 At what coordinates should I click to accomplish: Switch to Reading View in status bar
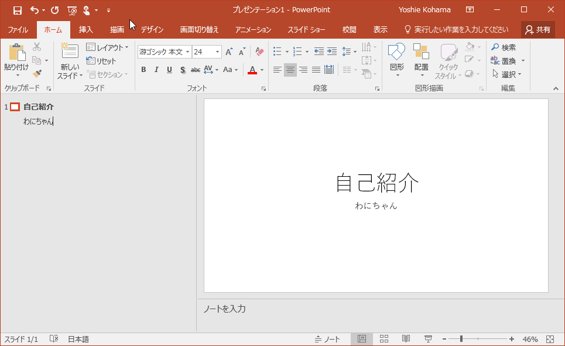coord(406,339)
